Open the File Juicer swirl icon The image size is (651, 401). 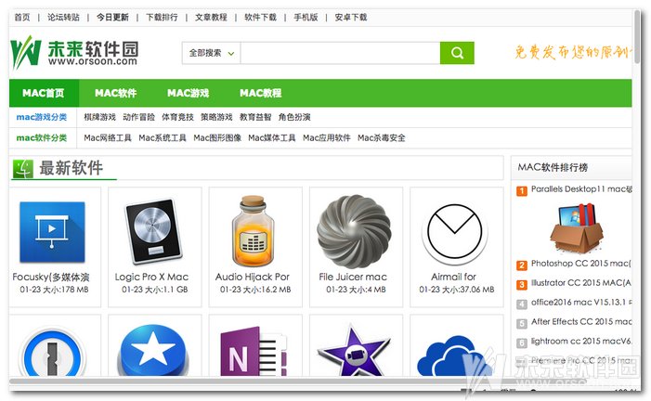(354, 232)
